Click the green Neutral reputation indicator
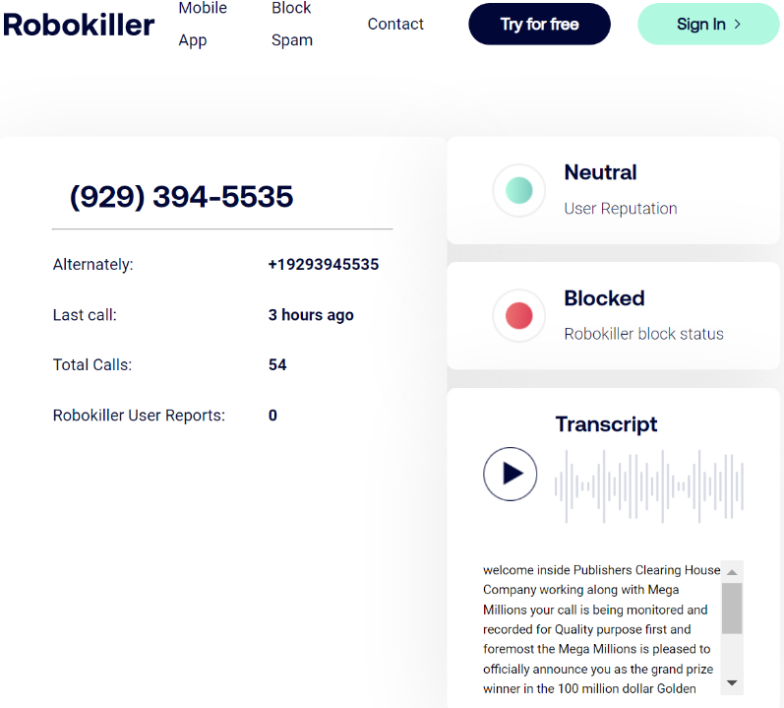 [518, 190]
